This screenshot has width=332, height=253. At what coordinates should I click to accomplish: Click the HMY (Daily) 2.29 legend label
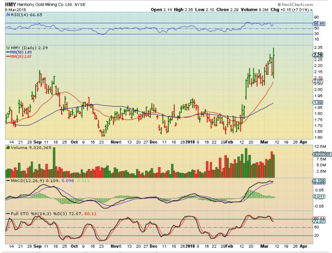[29, 48]
